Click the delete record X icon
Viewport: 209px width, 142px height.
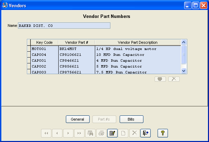(x=135, y=133)
